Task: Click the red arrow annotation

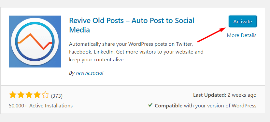Action: (212, 35)
